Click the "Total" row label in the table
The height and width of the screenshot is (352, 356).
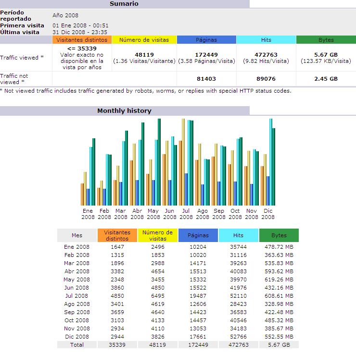tap(77, 345)
